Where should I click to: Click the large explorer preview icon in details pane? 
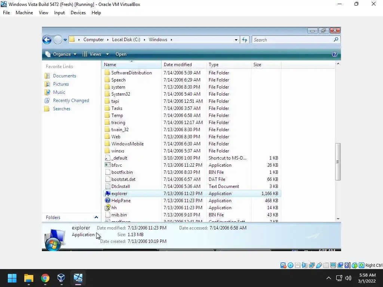click(55, 239)
